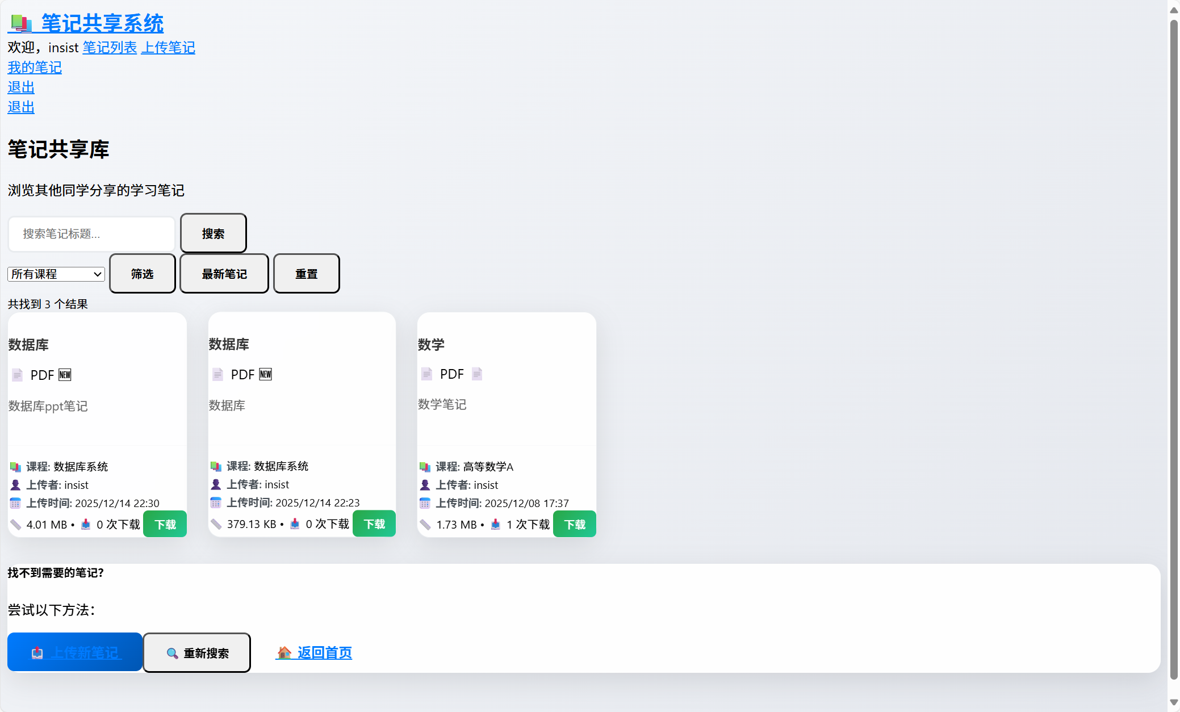Viewport: 1180px width, 712px height.
Task: Go to 笔记列表 in navigation
Action: click(x=110, y=48)
